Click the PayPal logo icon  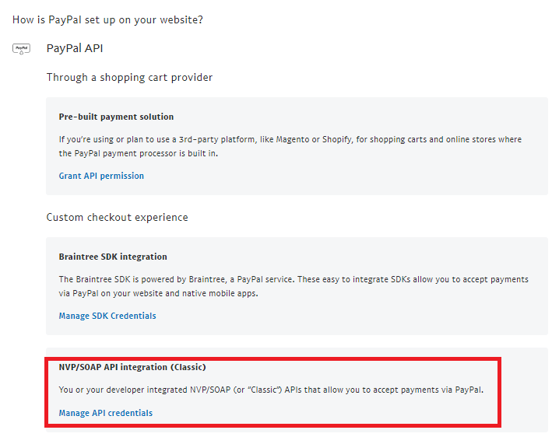[21, 49]
